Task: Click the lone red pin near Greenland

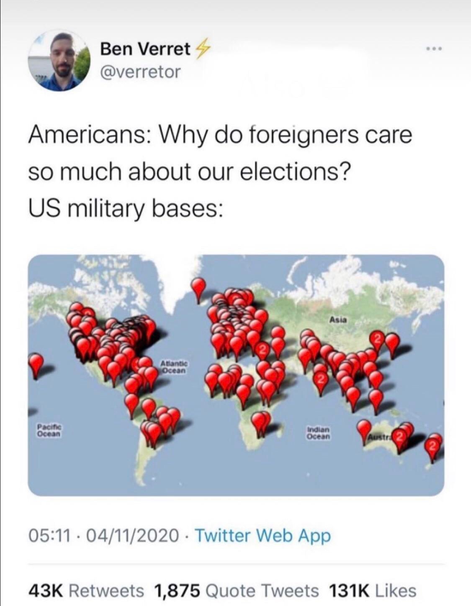Action: pos(199,288)
